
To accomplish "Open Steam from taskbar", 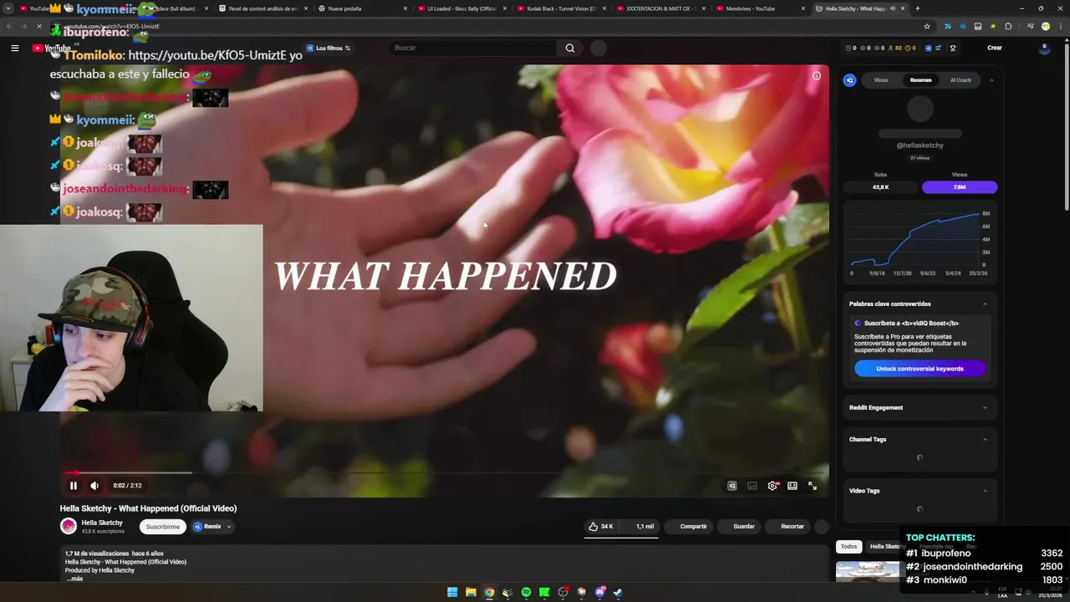I will [618, 592].
